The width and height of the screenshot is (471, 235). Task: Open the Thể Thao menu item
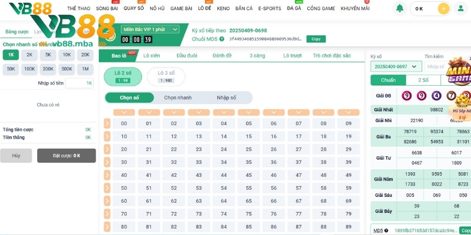tap(79, 9)
